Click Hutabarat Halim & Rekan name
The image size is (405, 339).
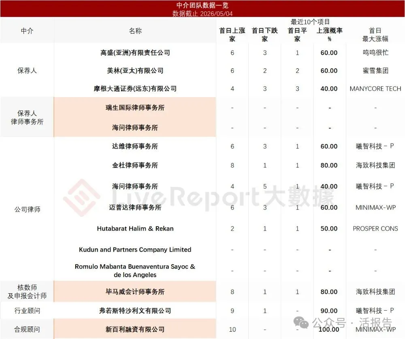(135, 229)
